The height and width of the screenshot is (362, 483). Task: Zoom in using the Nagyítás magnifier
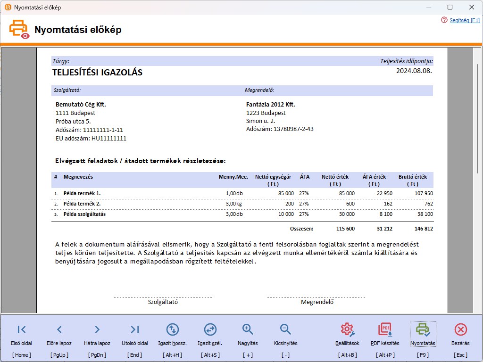247,335
